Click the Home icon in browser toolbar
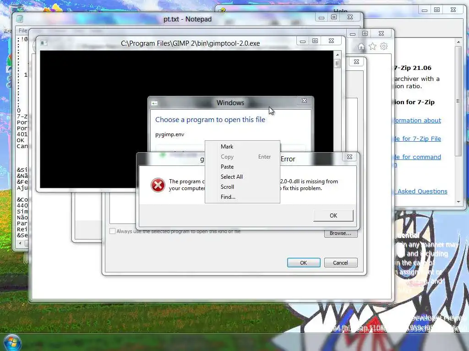The image size is (469, 351). (x=361, y=47)
